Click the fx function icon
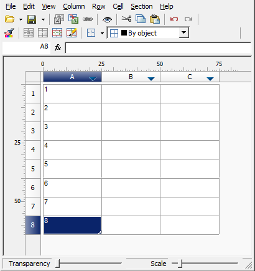Viewport: 255px width, 271px height. tap(58, 48)
